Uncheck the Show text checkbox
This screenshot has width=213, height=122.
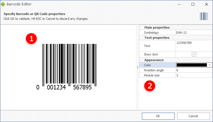pyautogui.click(x=194, y=54)
